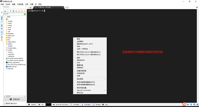Click the yellow star icon in the sidebar
The height and width of the screenshot is (107, 199).
(2, 22)
